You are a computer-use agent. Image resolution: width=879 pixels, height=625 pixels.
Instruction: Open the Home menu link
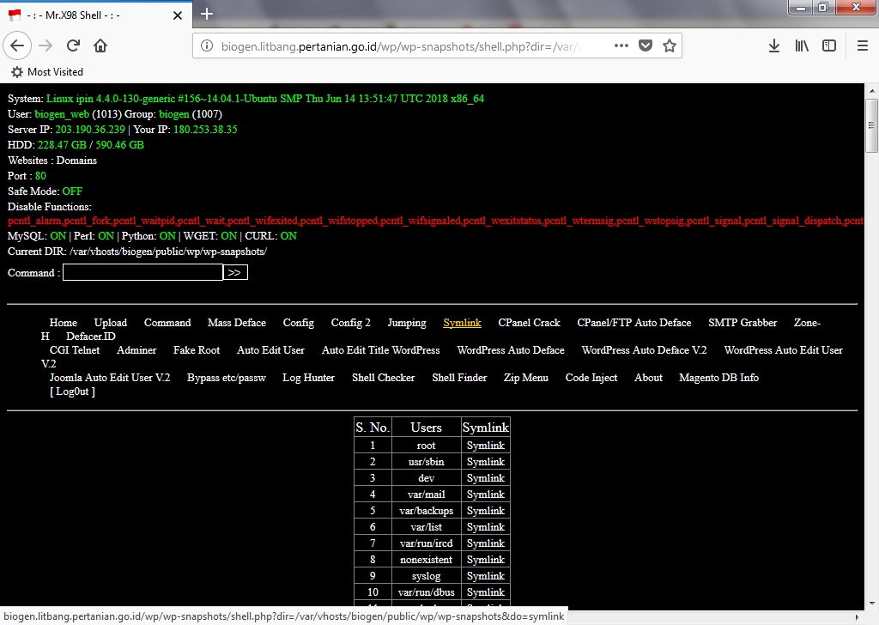click(64, 323)
